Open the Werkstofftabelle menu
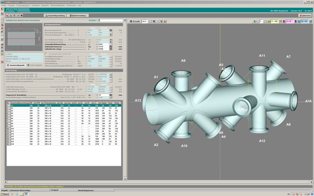 [58, 6]
